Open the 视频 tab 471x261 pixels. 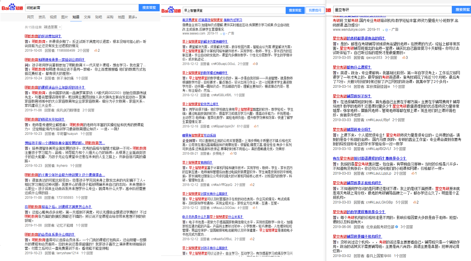[x=53, y=17]
